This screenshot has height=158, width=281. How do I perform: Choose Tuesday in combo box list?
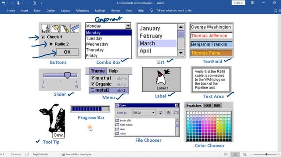[108, 39]
